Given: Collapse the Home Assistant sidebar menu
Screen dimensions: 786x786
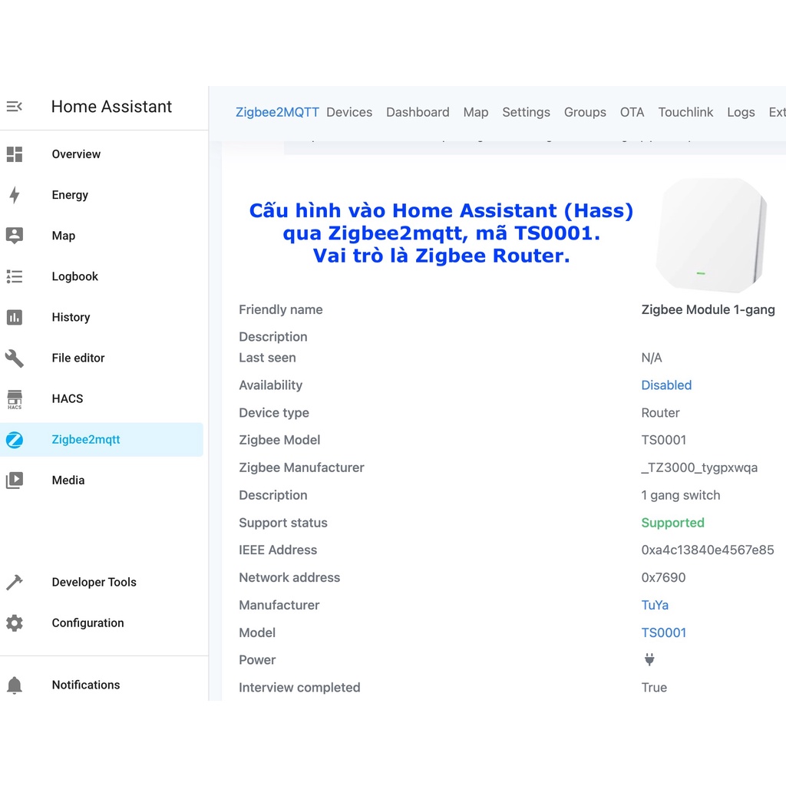Looking at the screenshot, I should (14, 107).
